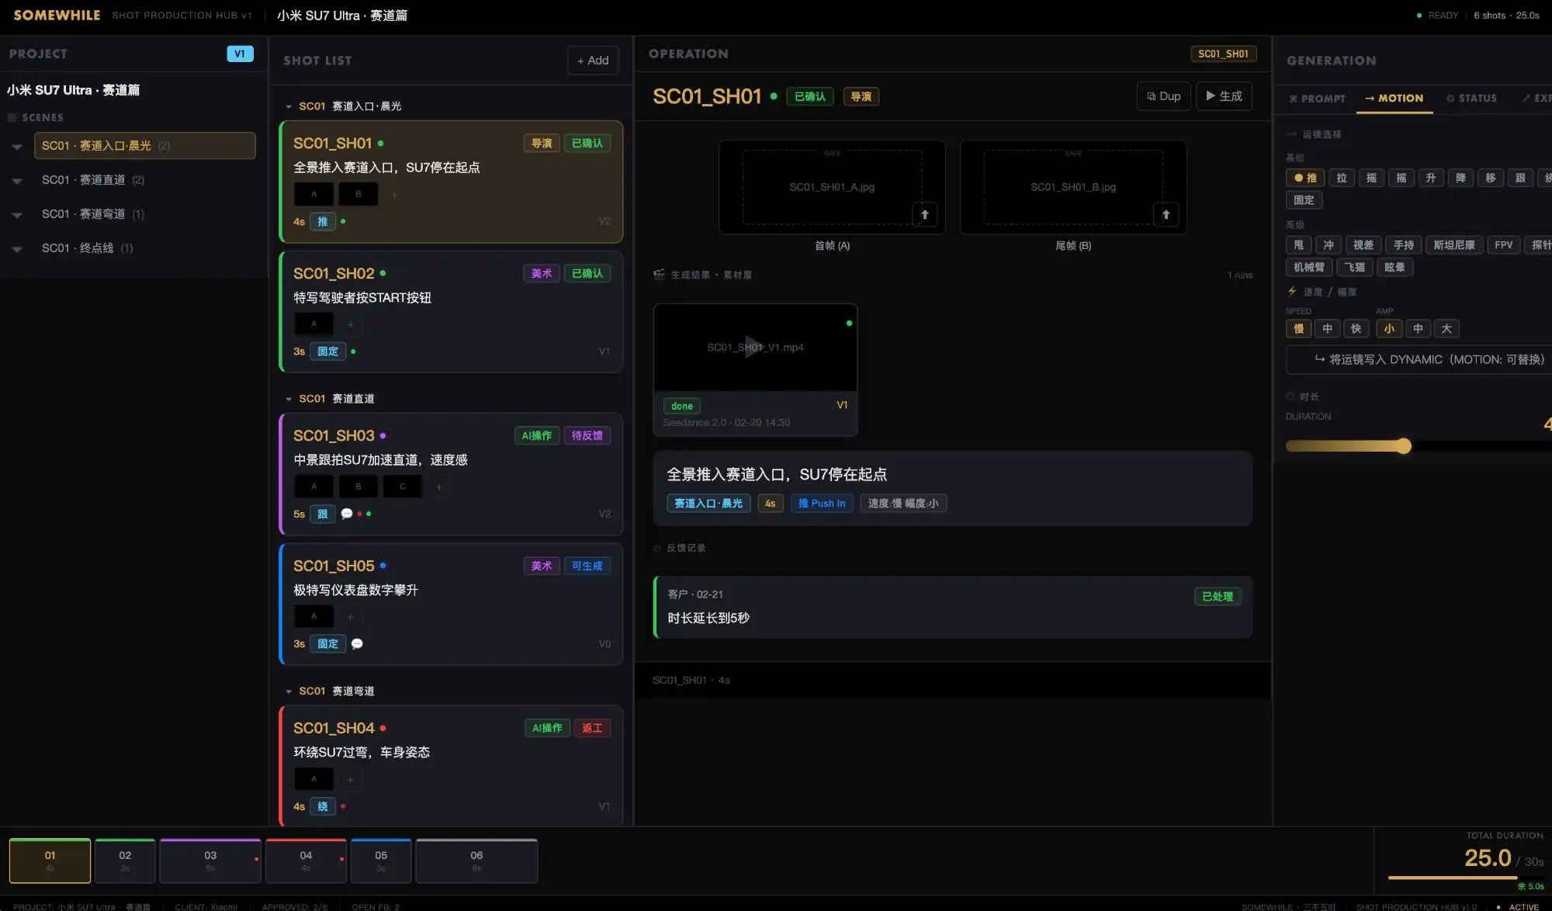Screen dimensions: 1552x911
Task: Collapse SC01 赛道直道 group in shot list
Action: point(289,399)
